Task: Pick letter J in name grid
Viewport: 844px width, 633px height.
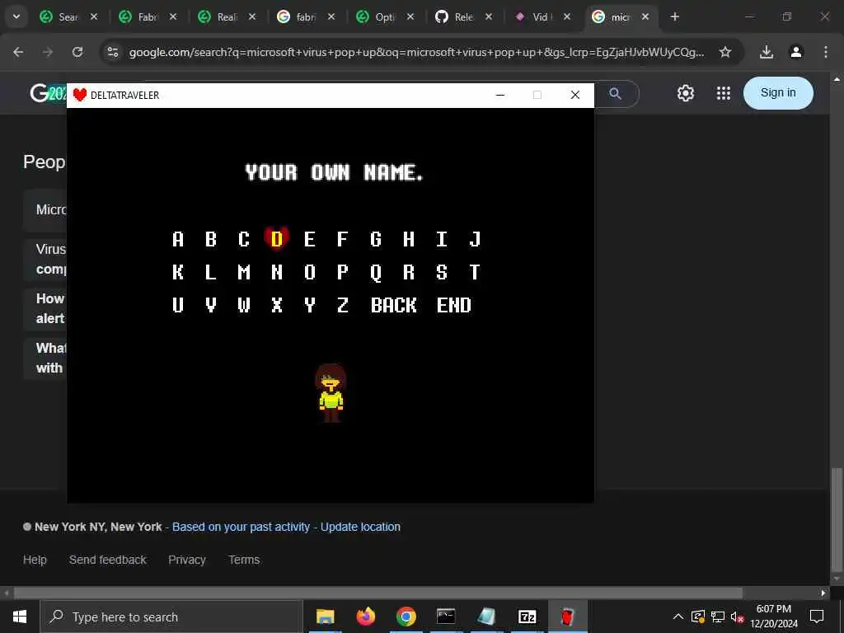Action: click(475, 239)
